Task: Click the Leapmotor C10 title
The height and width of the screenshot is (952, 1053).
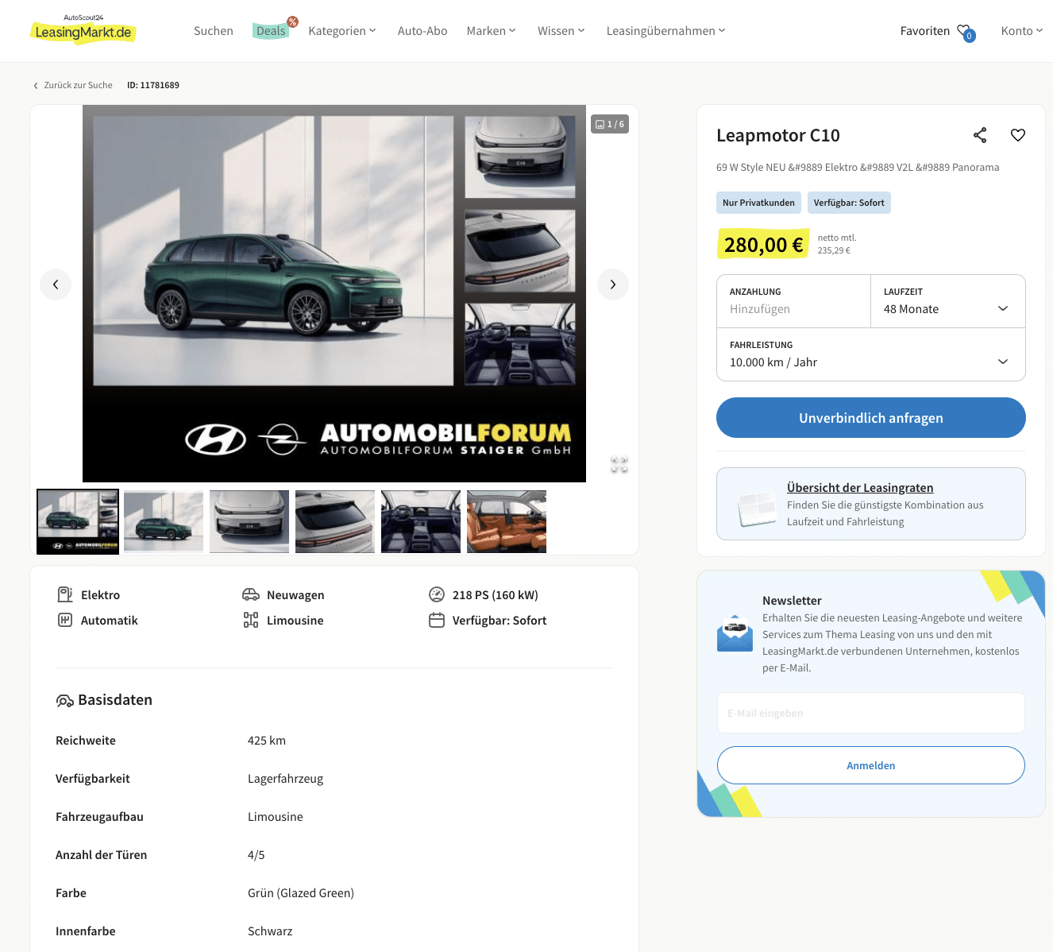Action: 778,135
